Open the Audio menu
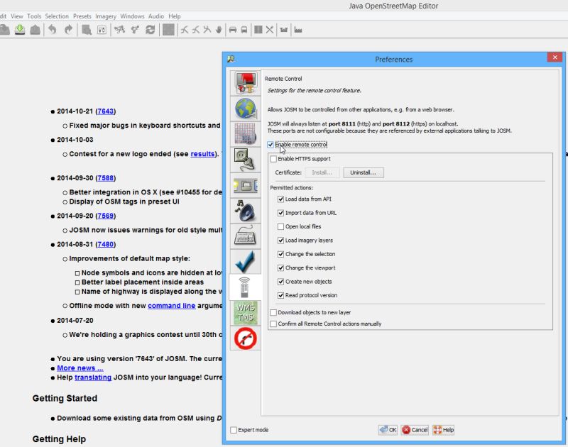The image size is (568, 447). coord(156,16)
